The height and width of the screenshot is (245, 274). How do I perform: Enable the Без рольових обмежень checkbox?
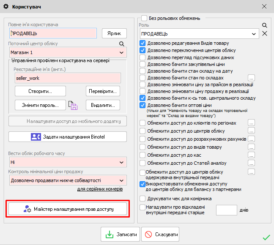[x=144, y=18]
